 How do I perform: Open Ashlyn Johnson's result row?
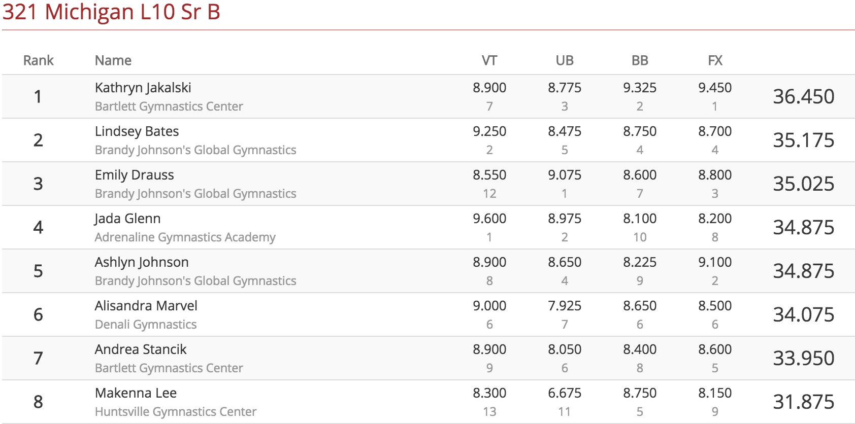tap(428, 271)
